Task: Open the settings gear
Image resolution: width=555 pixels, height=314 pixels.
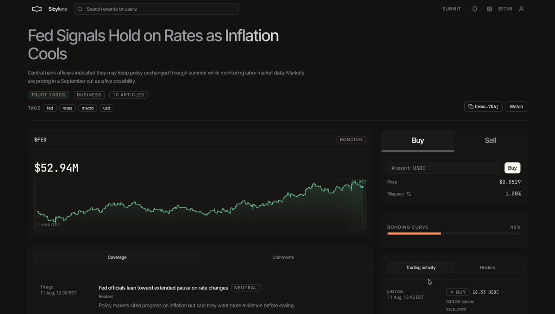Action: [x=489, y=9]
